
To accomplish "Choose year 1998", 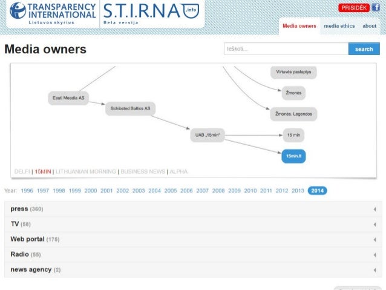I will pos(59,191).
